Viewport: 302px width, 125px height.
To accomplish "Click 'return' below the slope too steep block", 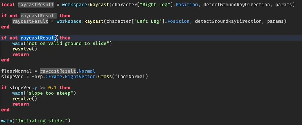I will [21, 104].
